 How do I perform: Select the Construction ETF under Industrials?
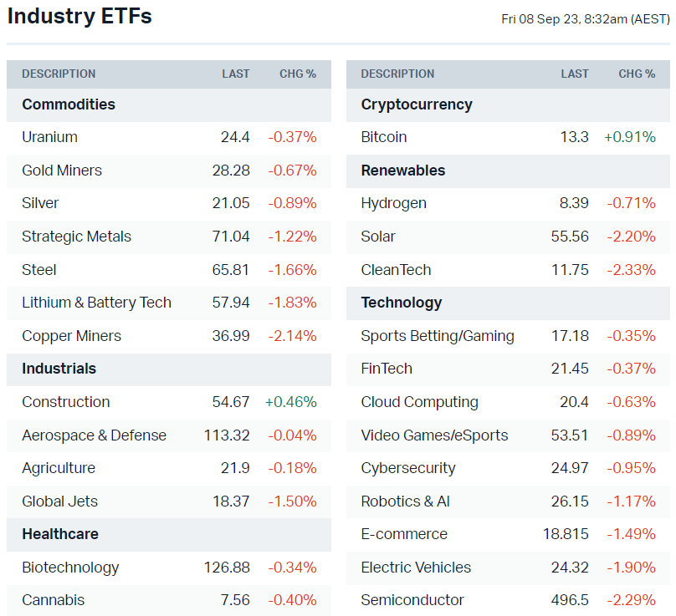[x=66, y=402]
